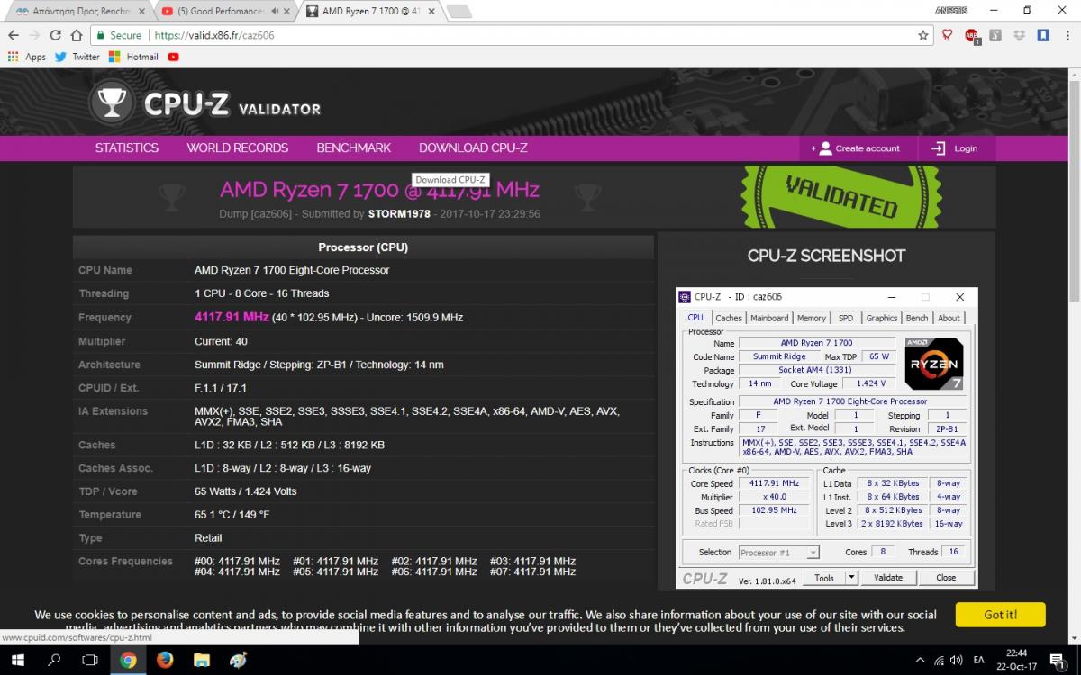
Task: Click the 4117.91 MHz frequency value
Action: [232, 317]
